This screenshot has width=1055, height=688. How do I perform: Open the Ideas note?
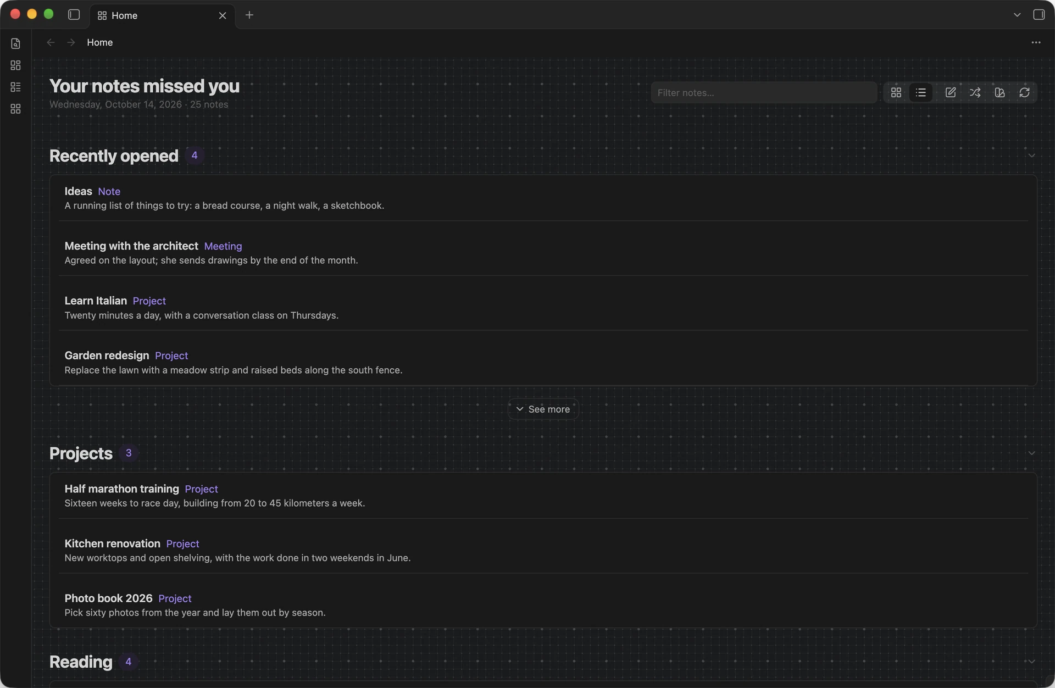click(x=543, y=198)
